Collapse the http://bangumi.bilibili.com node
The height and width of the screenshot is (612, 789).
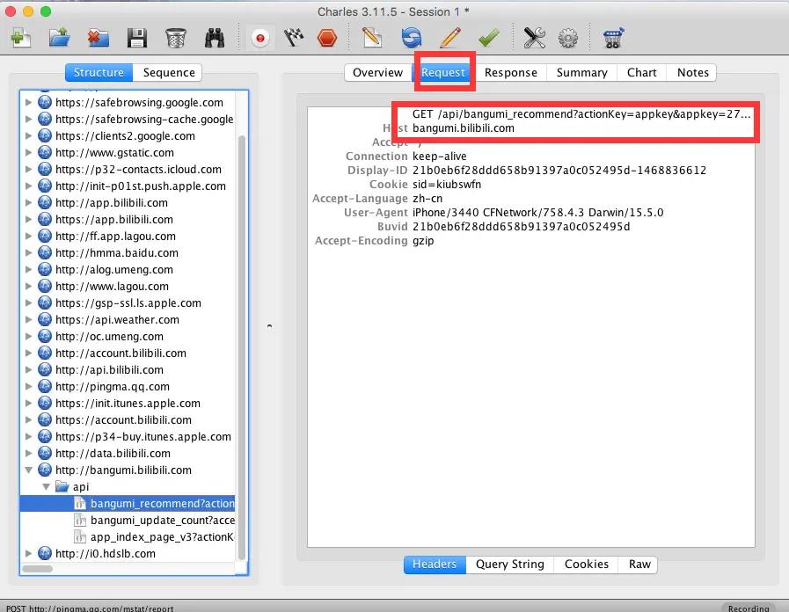click(x=29, y=470)
